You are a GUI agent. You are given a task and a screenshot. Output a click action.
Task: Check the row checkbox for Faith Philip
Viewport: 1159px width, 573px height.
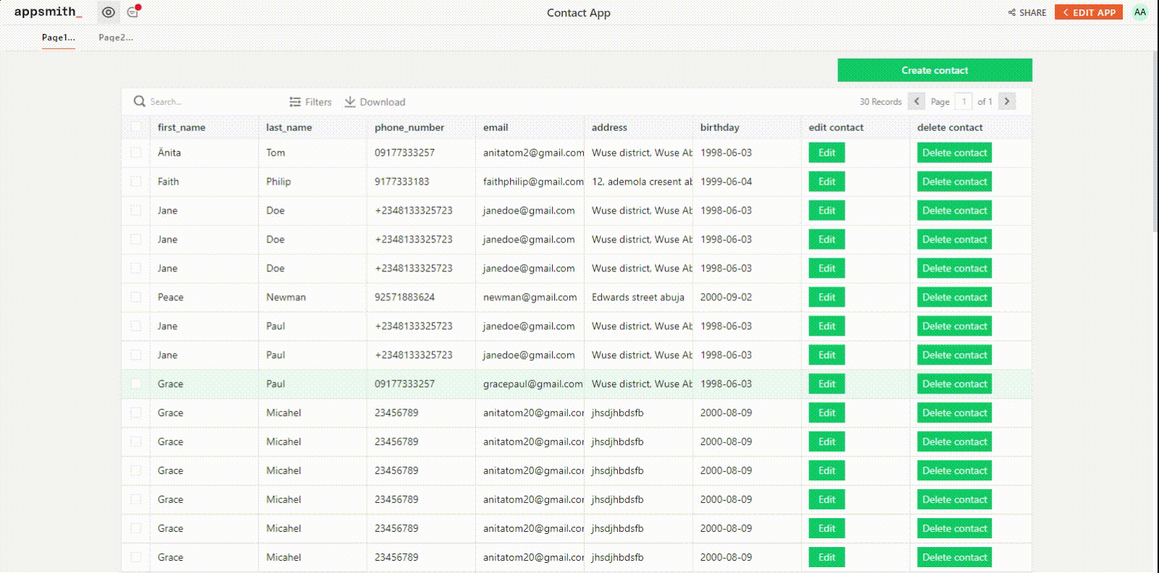coord(135,182)
